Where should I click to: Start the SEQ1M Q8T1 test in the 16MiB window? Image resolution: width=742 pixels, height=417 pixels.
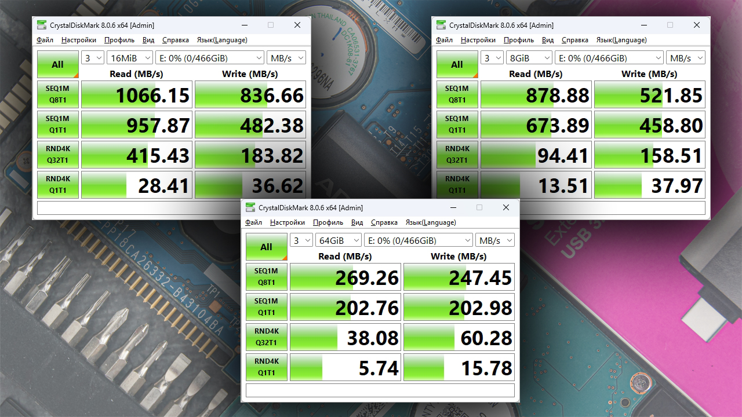tap(58, 94)
